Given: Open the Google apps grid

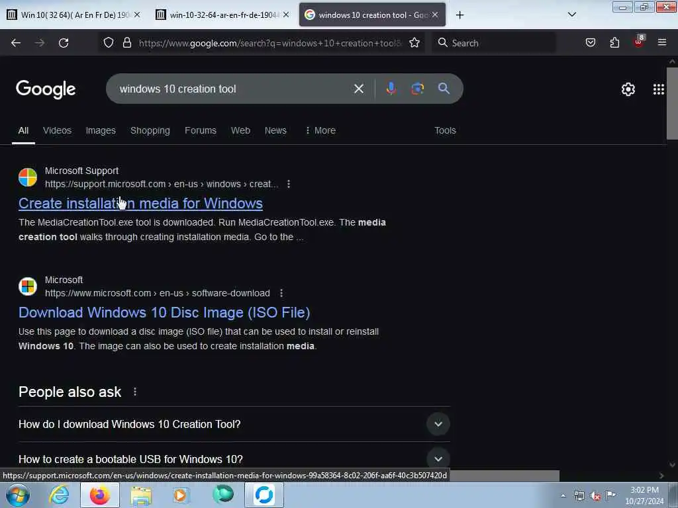Looking at the screenshot, I should (659, 89).
